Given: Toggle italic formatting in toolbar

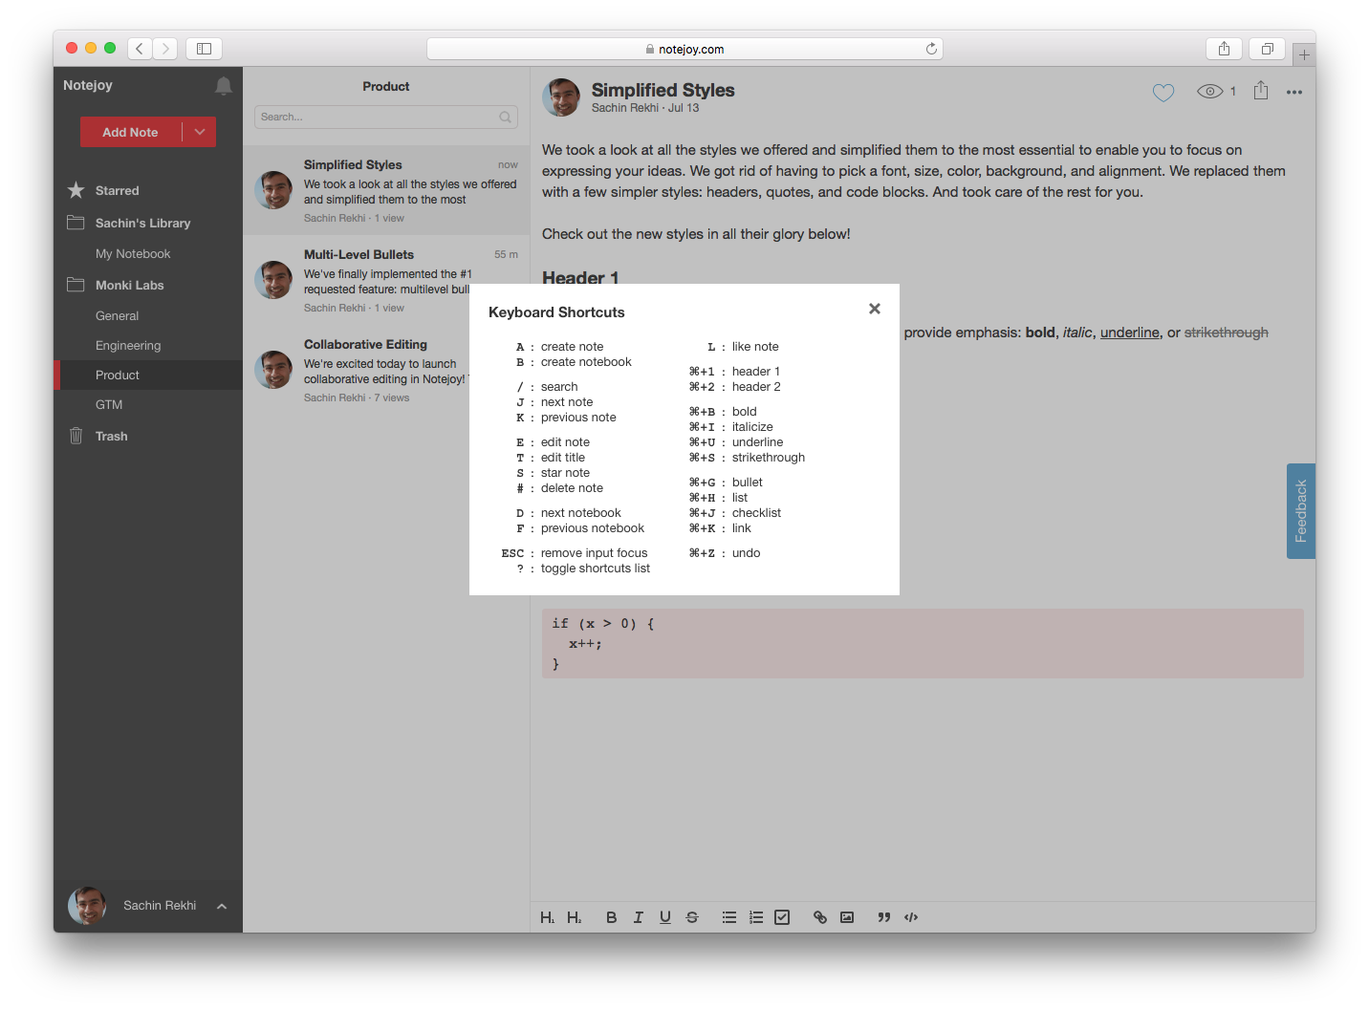Looking at the screenshot, I should (638, 917).
